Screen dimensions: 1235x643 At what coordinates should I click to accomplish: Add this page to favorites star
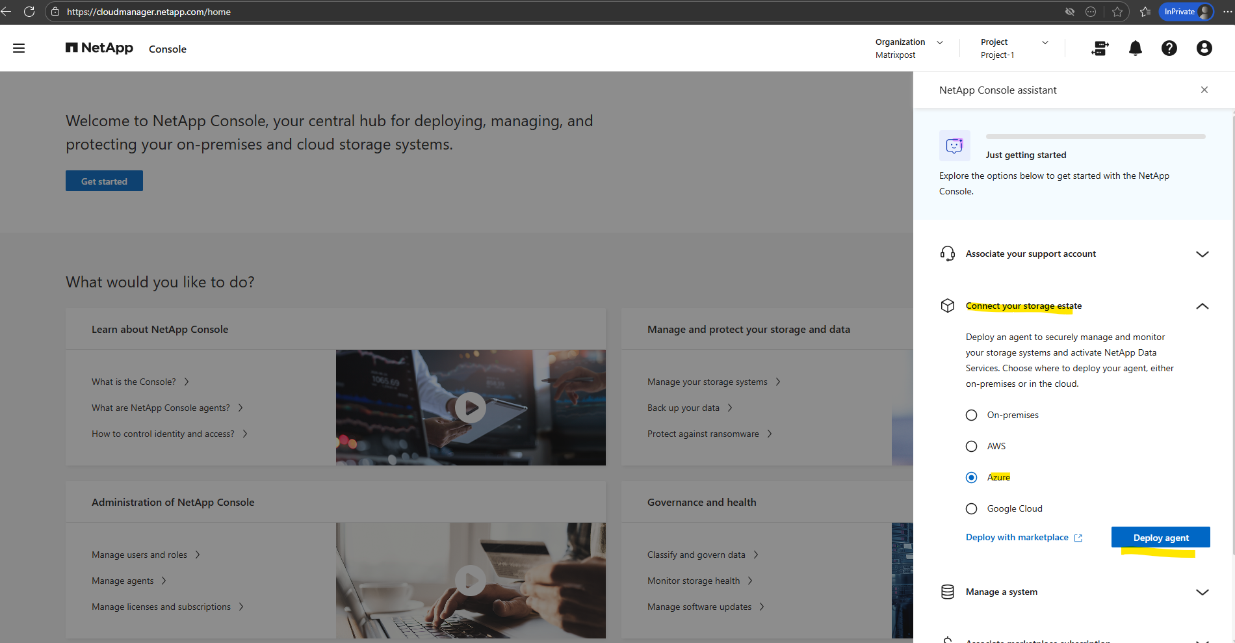1117,12
